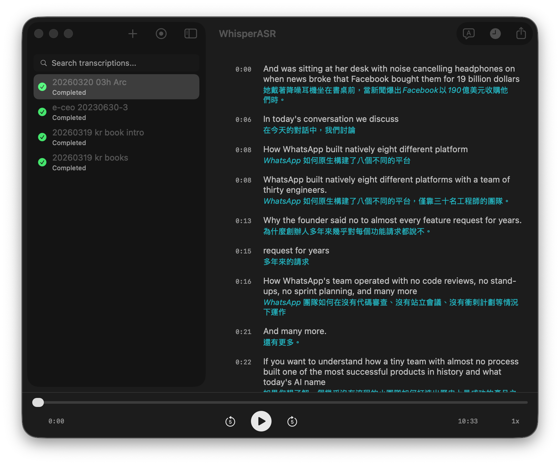Jump to the 0:13 timestamp segment
Image resolution: width=560 pixels, height=465 pixels.
[x=243, y=221]
